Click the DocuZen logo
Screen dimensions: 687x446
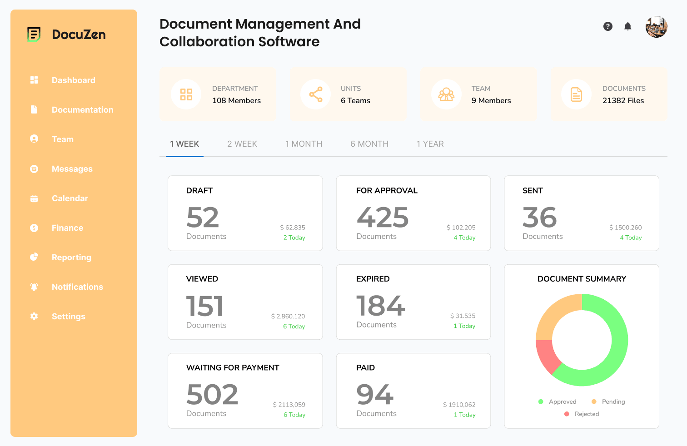(66, 35)
